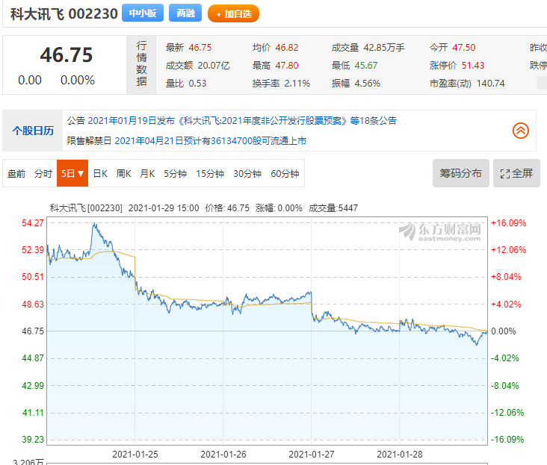This screenshot has height=465, width=547.
Task: Click the 今开 47.50 value
Action: tap(463, 47)
